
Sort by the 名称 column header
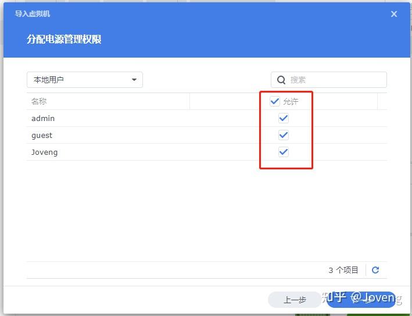click(x=108, y=101)
